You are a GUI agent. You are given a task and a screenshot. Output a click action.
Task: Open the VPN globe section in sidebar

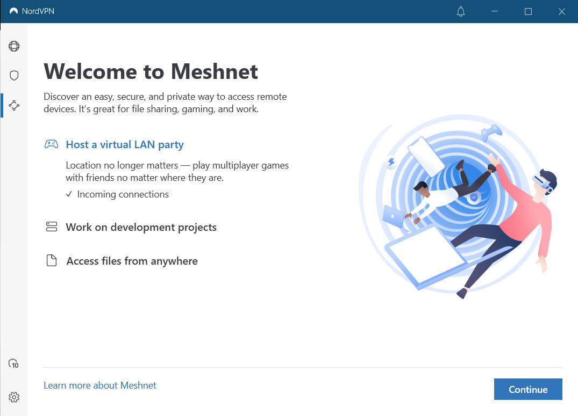(x=14, y=46)
